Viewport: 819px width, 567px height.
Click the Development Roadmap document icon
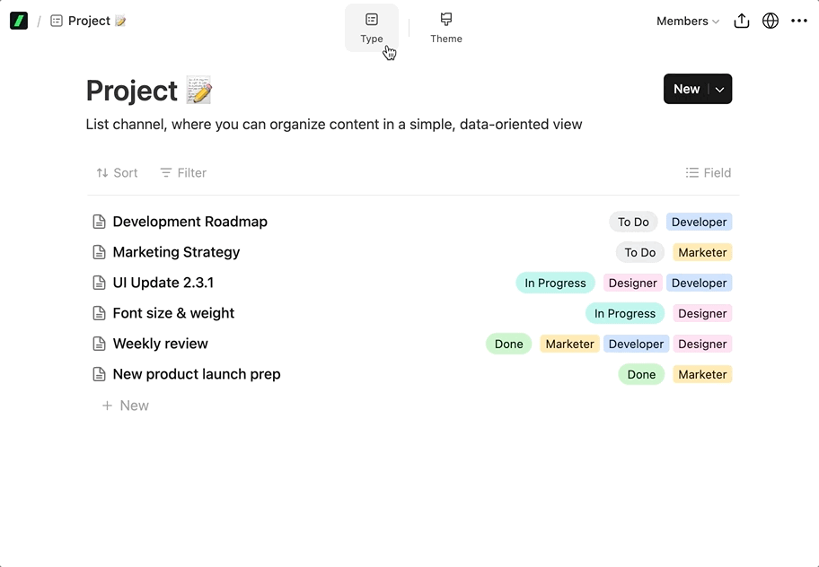100,222
